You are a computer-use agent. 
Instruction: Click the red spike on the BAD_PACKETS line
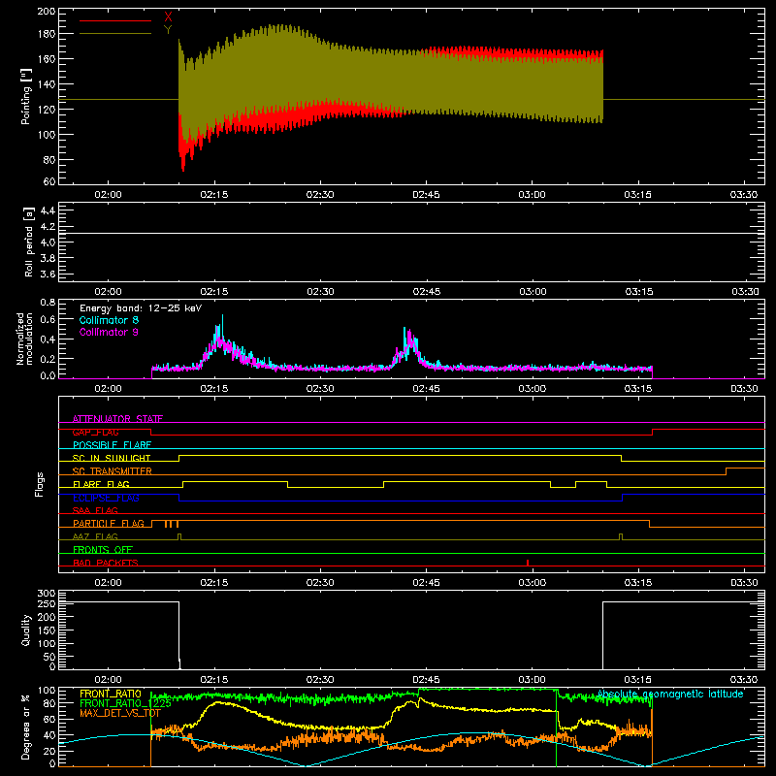coord(528,563)
